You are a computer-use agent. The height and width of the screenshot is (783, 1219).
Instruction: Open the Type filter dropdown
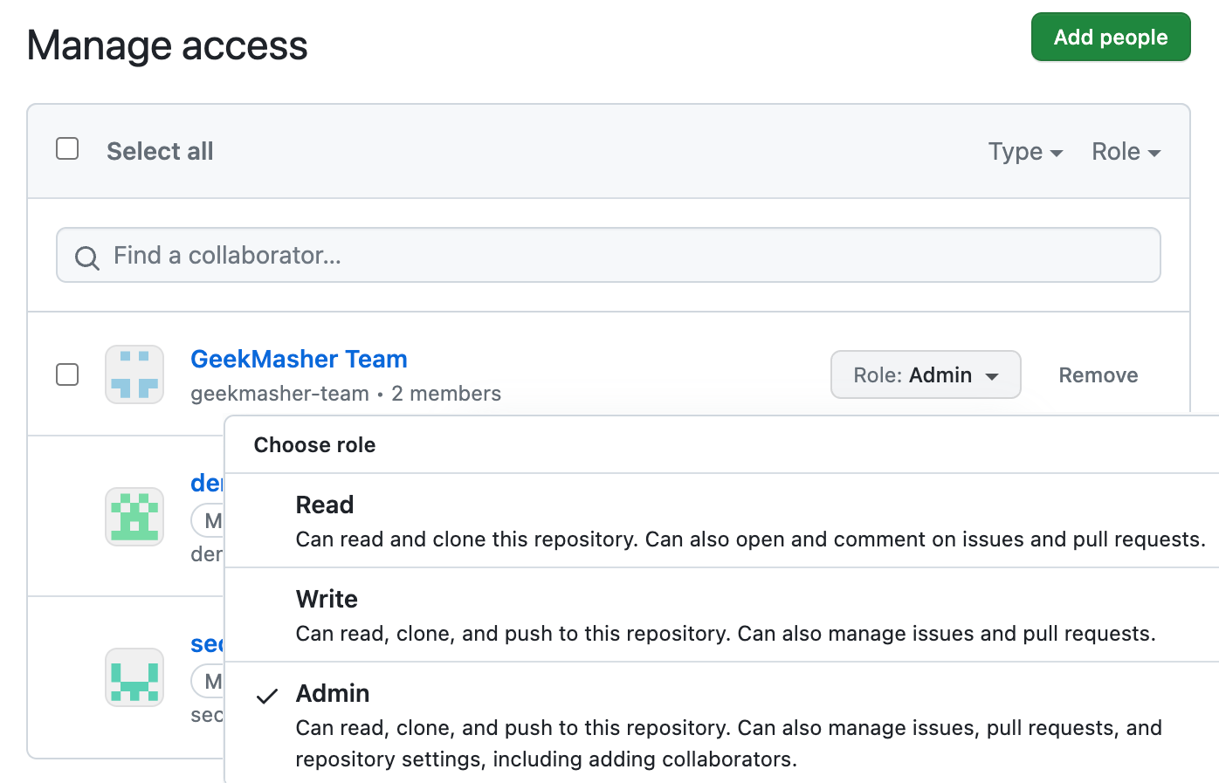click(1025, 151)
